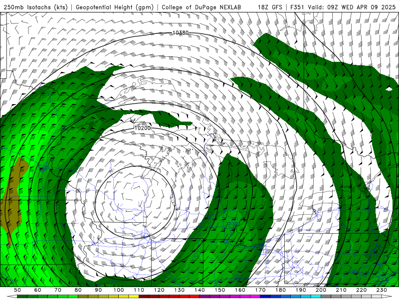
Task: Click the 80 knot legend label
Action: (x=78, y=290)
